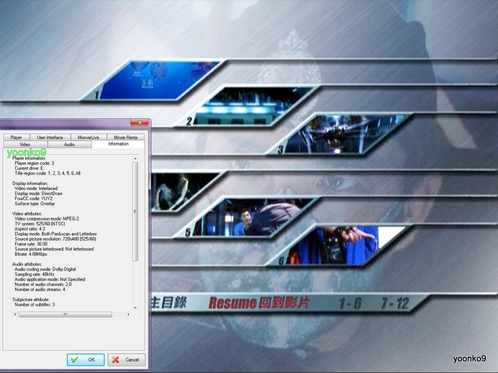The height and width of the screenshot is (373, 498).
Task: Click the horizontal scrollbar right arrow
Action: pyautogui.click(x=128, y=314)
